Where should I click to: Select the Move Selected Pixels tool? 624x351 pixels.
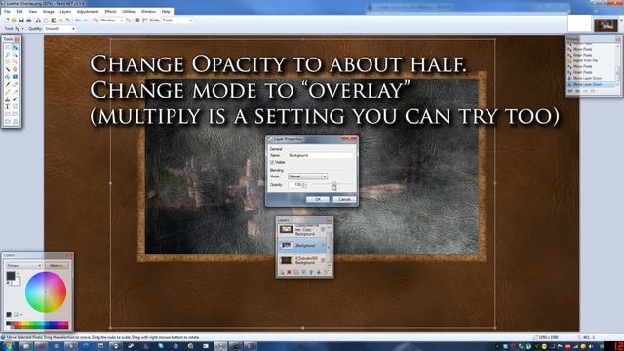point(15,47)
